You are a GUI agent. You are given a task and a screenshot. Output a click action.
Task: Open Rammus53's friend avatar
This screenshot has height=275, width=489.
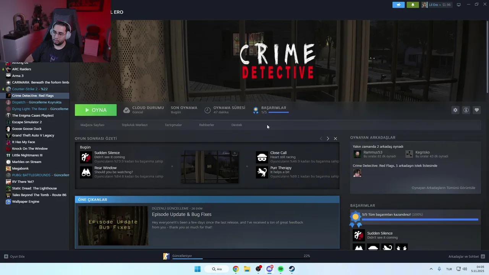(x=357, y=154)
